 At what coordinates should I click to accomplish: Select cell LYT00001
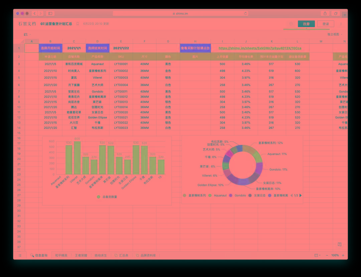click(121, 64)
